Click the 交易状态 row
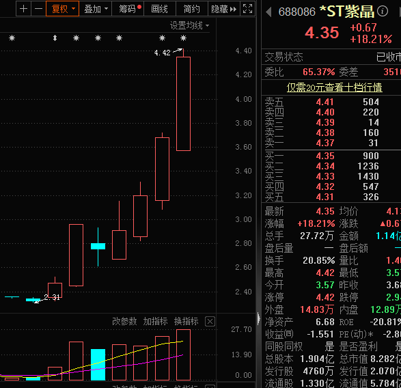The width and height of the screenshot is (401, 388). 332,57
